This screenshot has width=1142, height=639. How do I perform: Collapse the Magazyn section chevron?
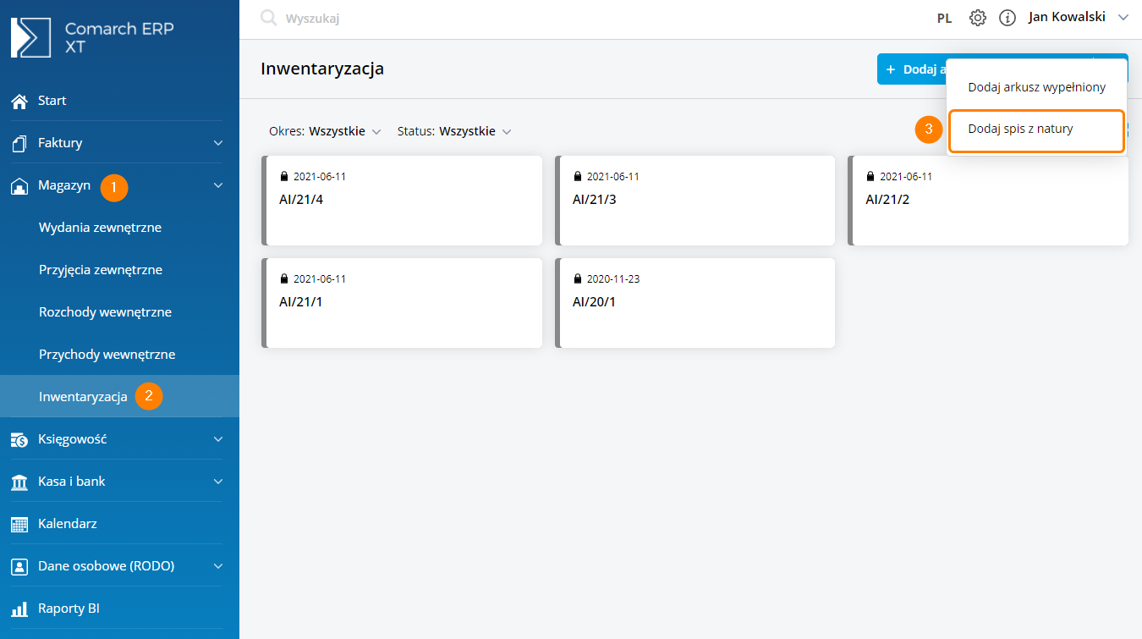(x=218, y=185)
